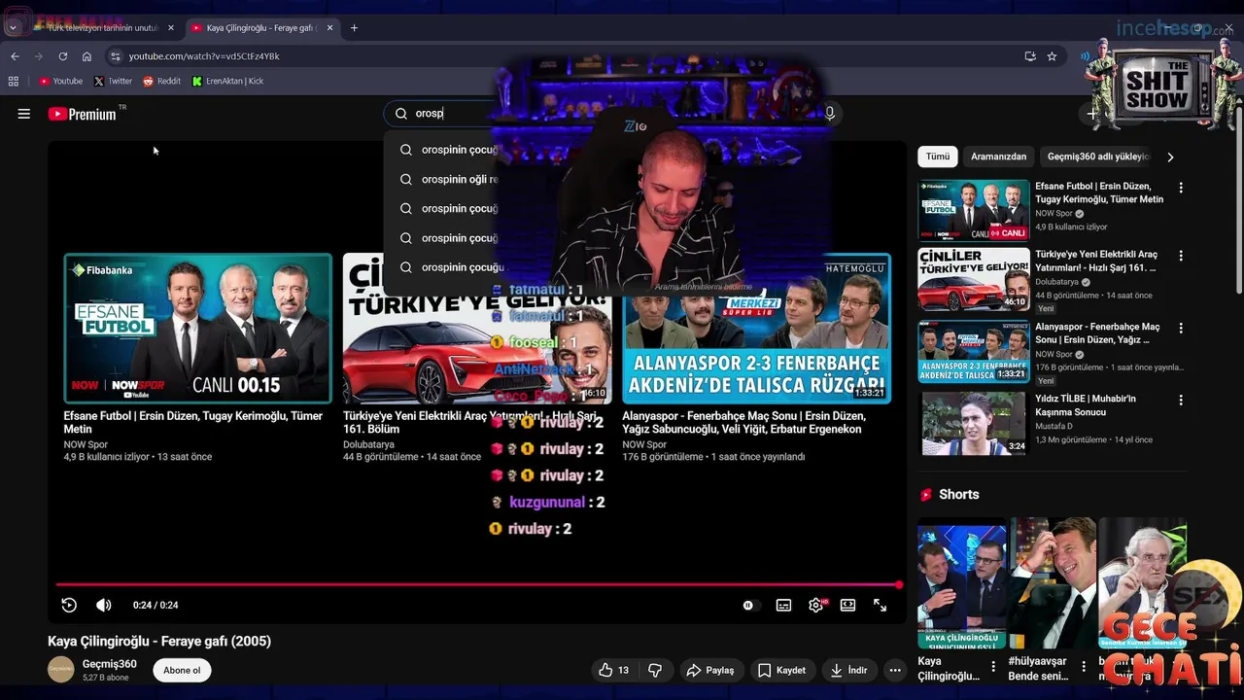The width and height of the screenshot is (1244, 700).
Task: Open the Reddit bookmark
Action: [x=161, y=82]
